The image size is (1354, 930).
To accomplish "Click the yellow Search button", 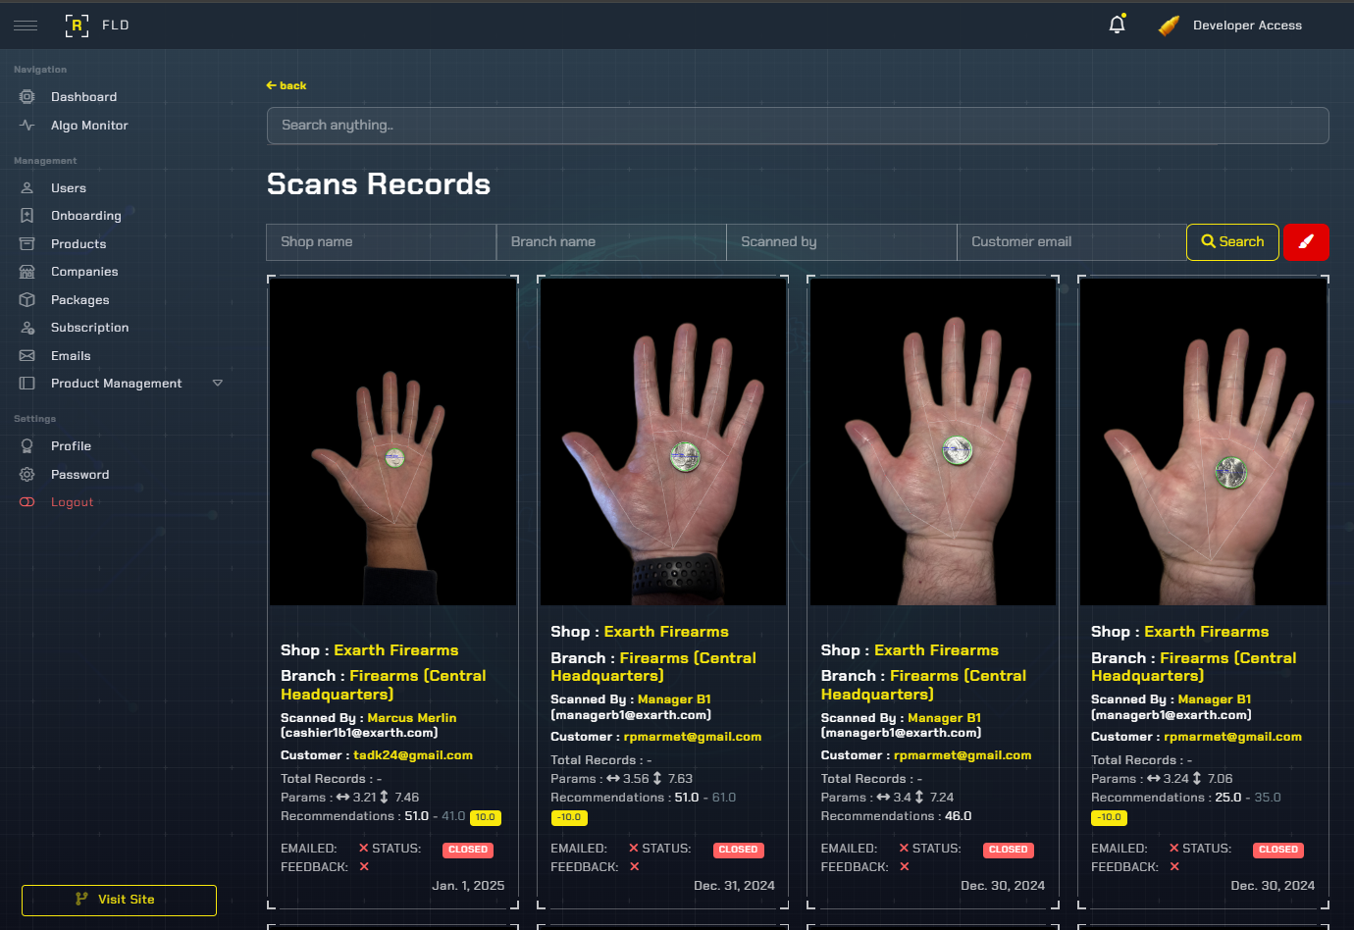I will (x=1232, y=241).
